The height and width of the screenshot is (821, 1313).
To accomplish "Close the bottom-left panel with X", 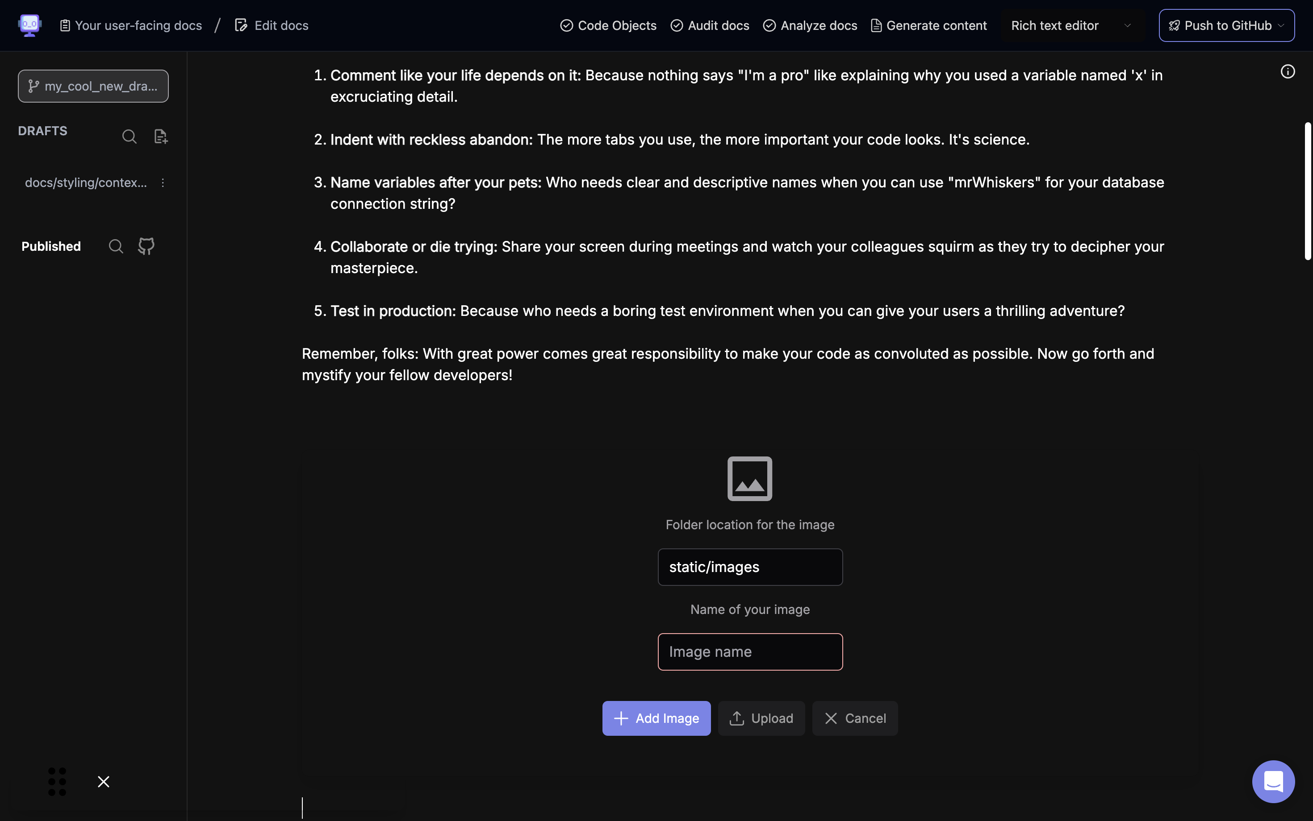I will coord(103,781).
